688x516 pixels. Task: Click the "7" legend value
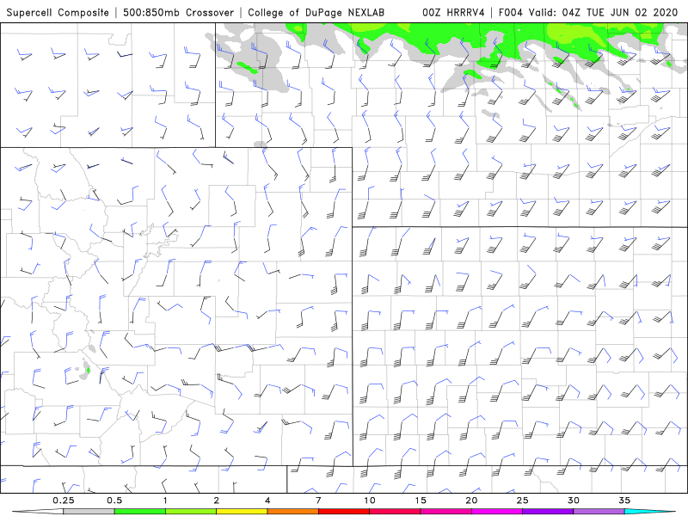click(x=318, y=501)
